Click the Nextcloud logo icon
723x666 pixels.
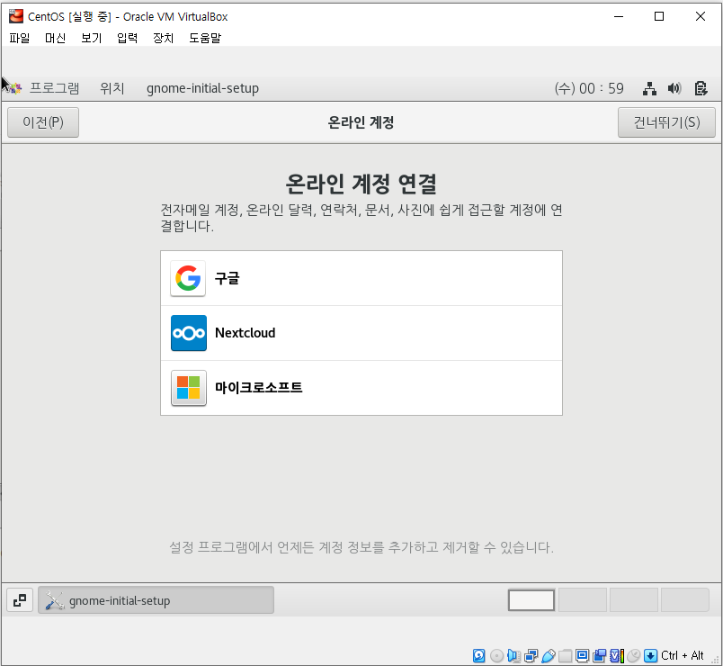(x=188, y=333)
